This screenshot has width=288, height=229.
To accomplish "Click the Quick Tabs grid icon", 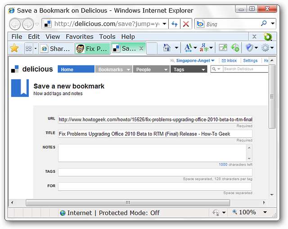I will point(28,48).
